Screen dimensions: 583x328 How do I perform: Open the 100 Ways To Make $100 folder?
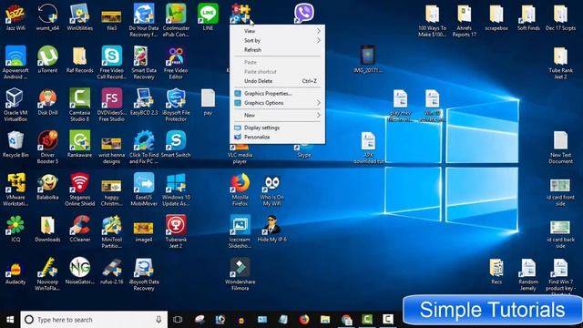pos(432,20)
